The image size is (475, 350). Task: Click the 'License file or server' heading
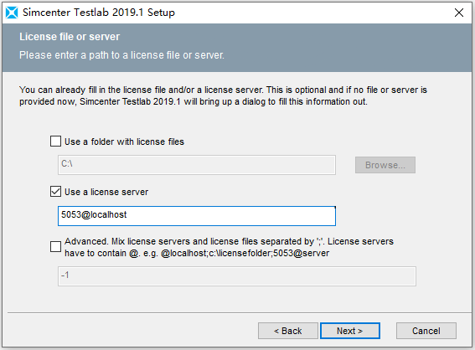pyautogui.click(x=70, y=37)
